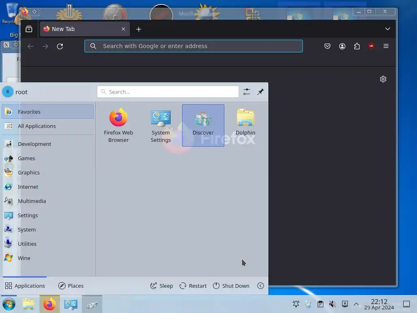This screenshot has height=313, width=417.
Task: Open Settings category in launcher
Action: click(x=48, y=215)
